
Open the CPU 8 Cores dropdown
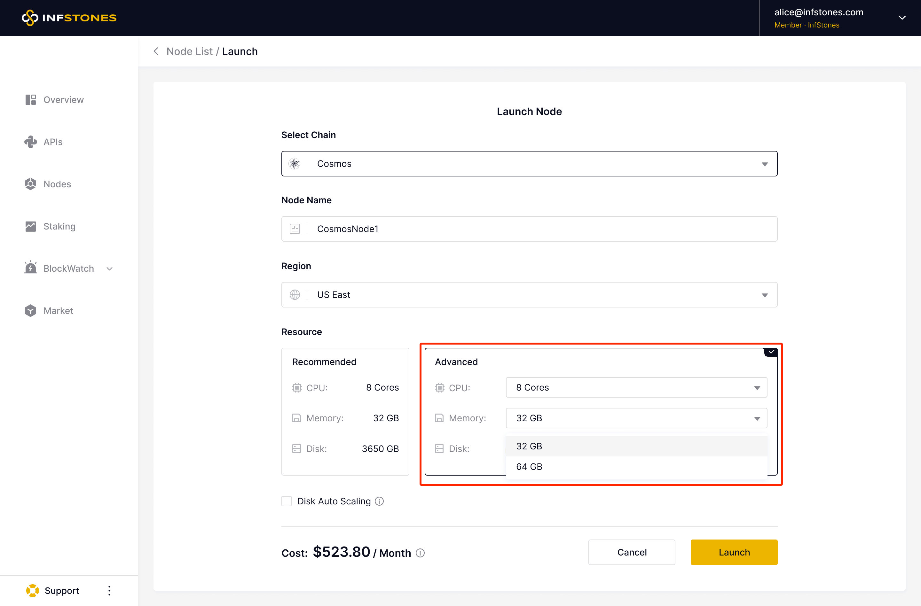[636, 387]
